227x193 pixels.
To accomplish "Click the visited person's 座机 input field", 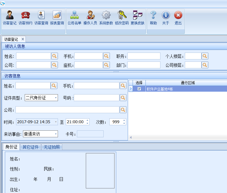I will [89, 65].
